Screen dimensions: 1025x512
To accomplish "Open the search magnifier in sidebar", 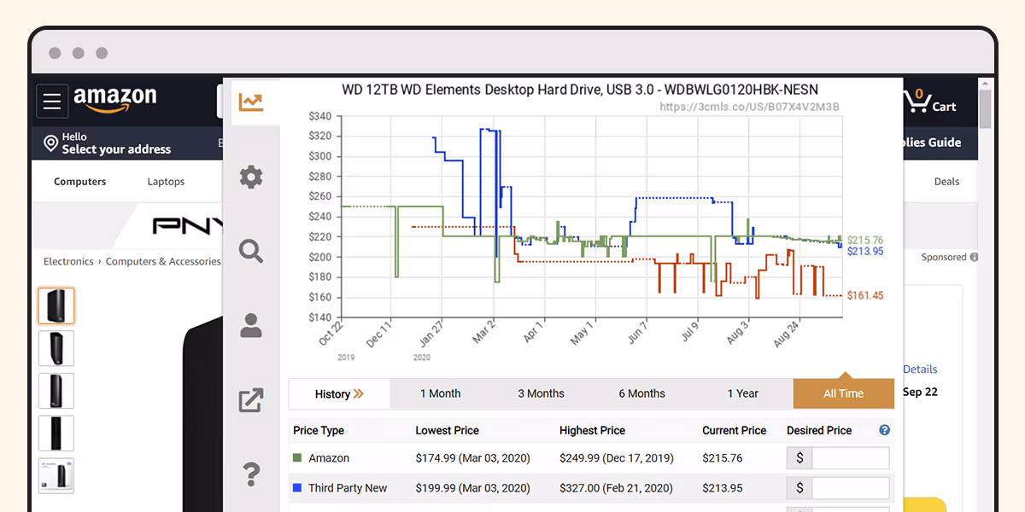I will tap(251, 251).
